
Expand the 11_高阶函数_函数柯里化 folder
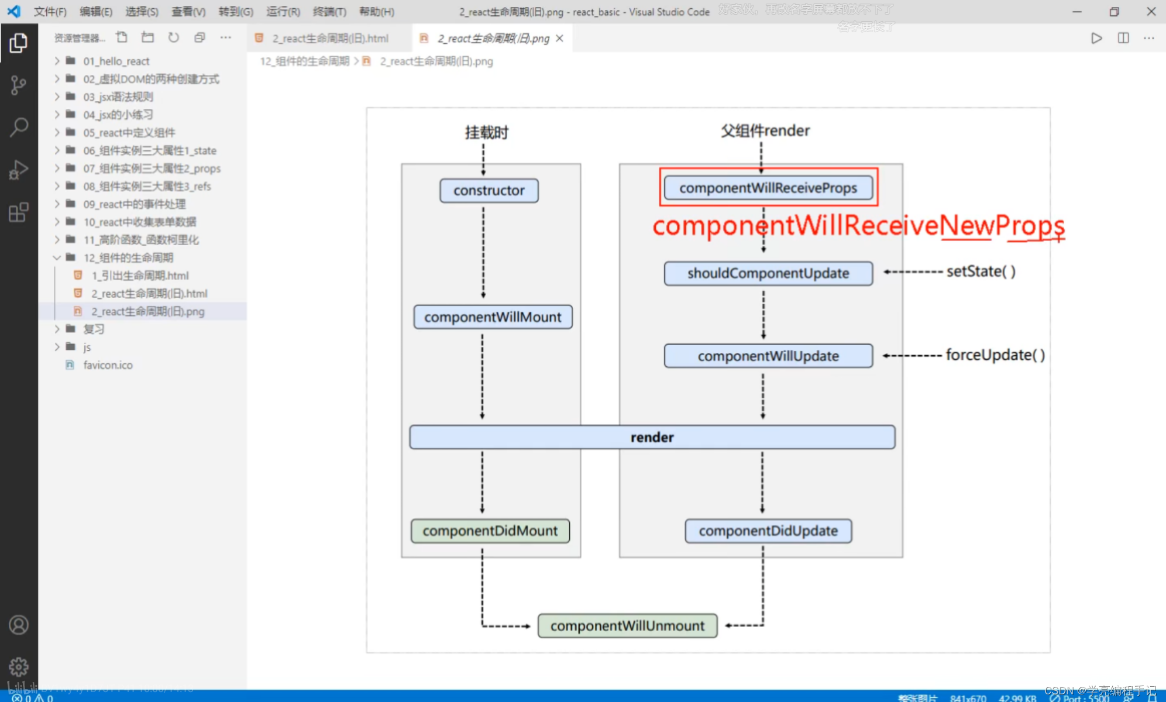coord(143,240)
